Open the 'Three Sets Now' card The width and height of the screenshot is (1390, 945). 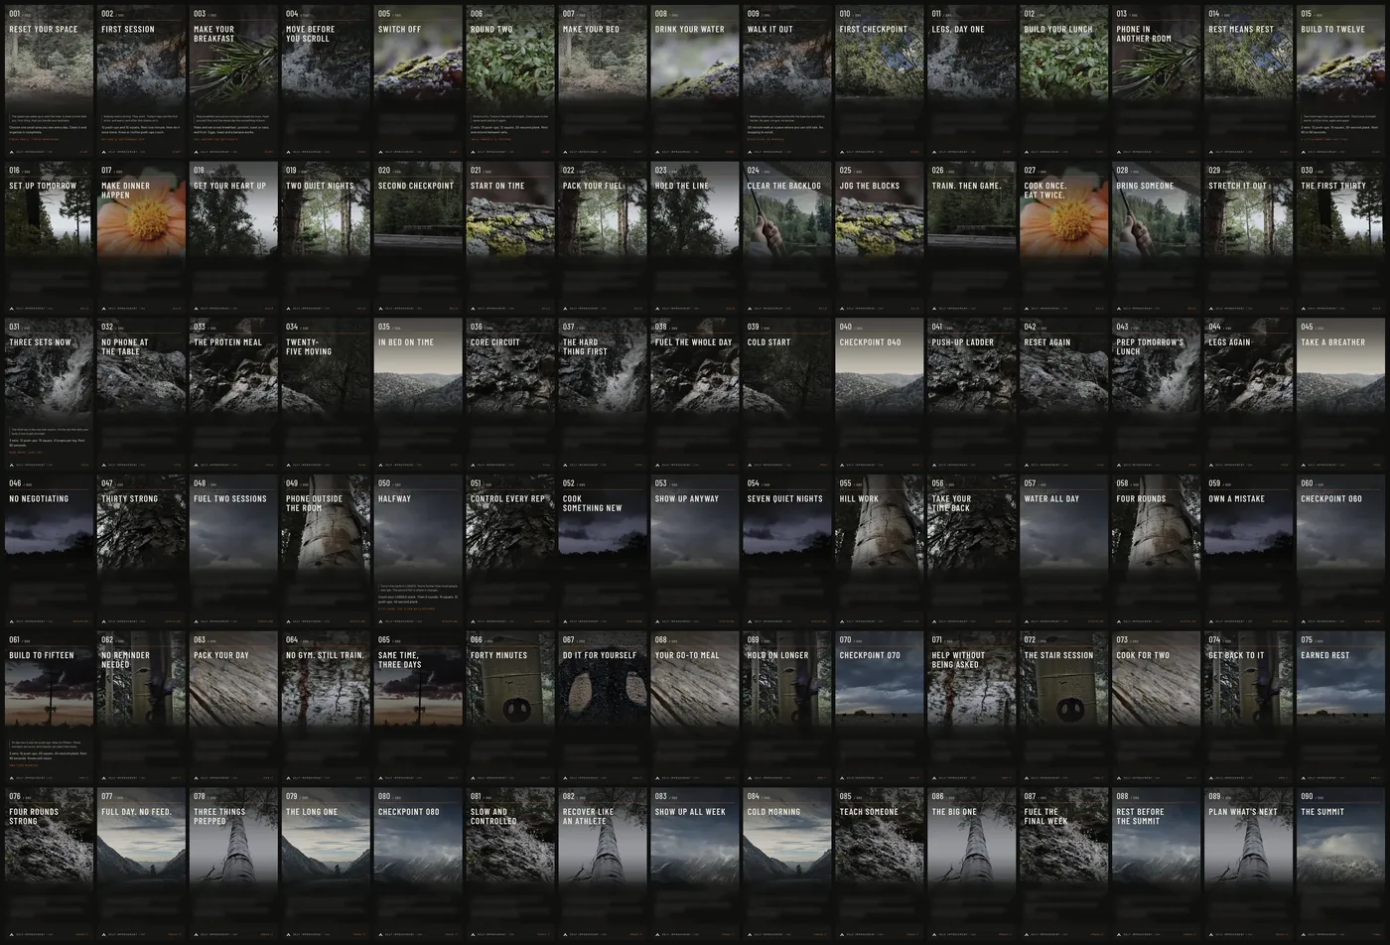point(50,394)
